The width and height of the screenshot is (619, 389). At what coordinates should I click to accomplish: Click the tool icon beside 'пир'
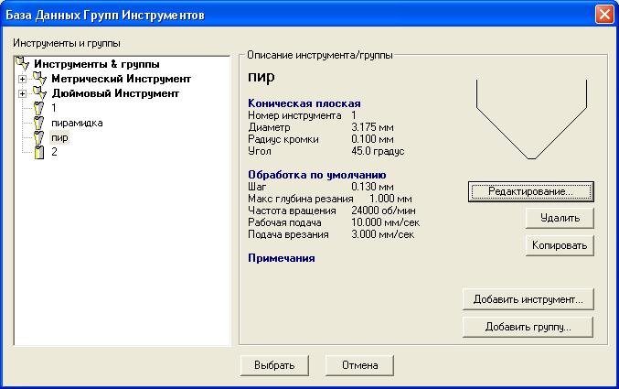(39, 137)
